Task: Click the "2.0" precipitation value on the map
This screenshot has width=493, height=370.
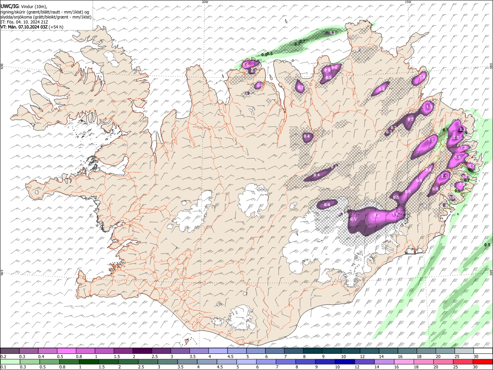Action: pos(457,138)
